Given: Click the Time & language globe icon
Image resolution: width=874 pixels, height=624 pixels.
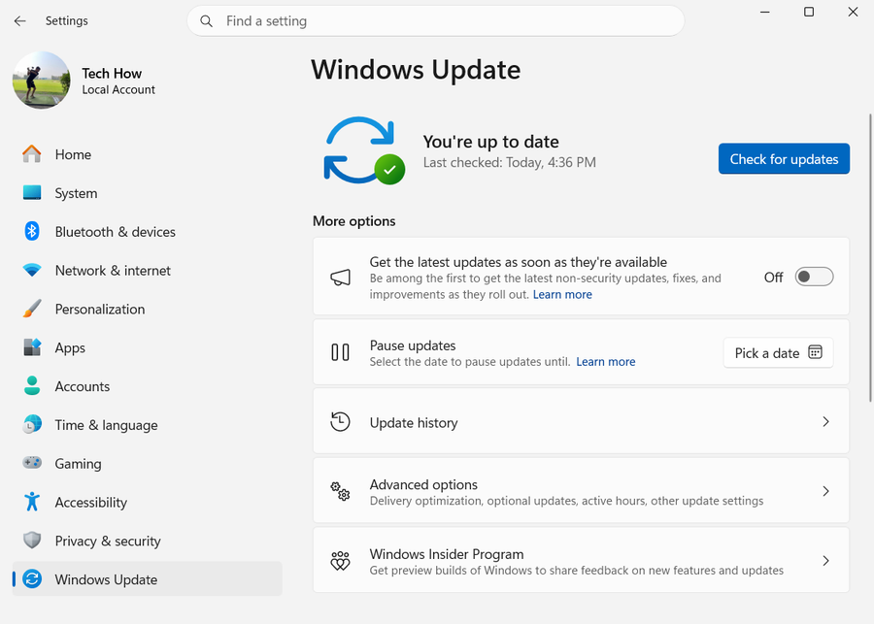Looking at the screenshot, I should pos(32,424).
